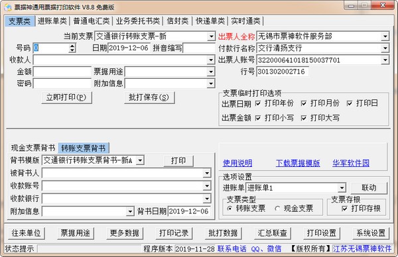
Task: Open the 使用说明 link
Action: click(x=237, y=163)
